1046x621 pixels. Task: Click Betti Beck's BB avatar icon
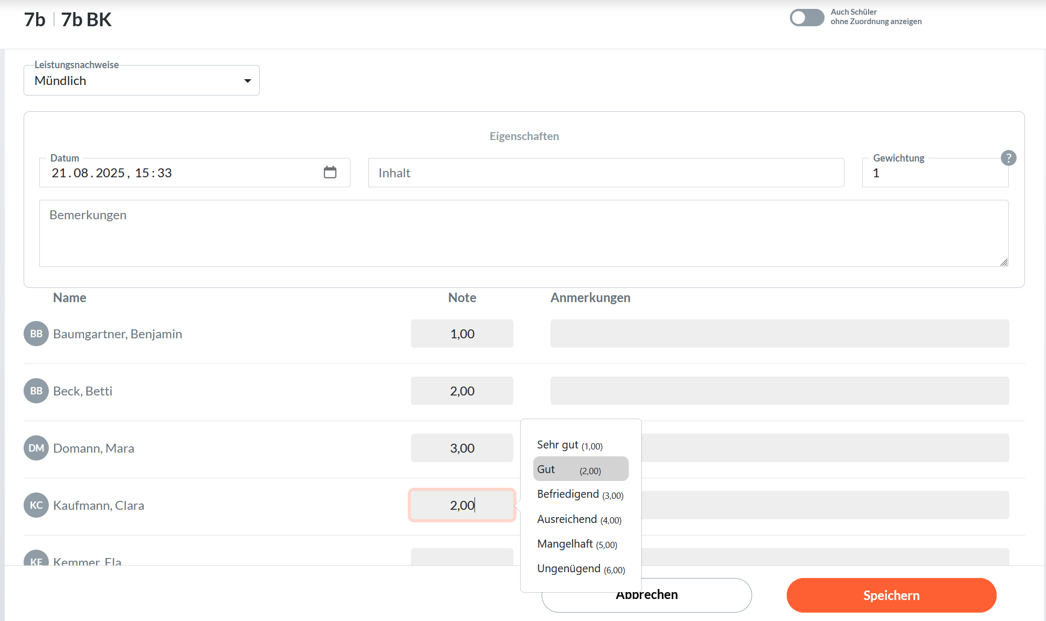coord(36,391)
